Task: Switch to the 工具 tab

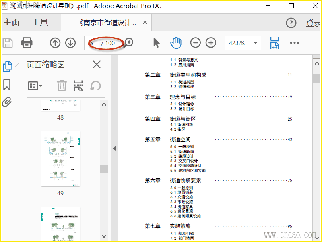Action: (40, 22)
